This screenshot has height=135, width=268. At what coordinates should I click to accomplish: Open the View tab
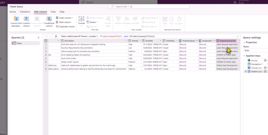(53, 12)
